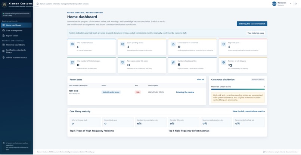Click the Historical case library archive icon

tap(3, 45)
